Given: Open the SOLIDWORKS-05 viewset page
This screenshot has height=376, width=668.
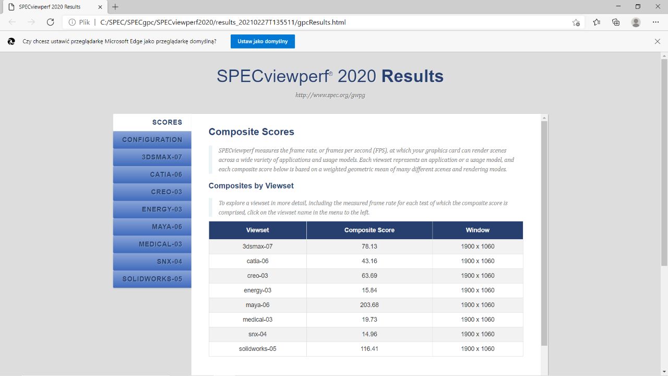Looking at the screenshot, I should coord(152,279).
